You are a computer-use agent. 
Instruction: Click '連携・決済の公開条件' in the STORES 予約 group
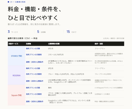pyautogui.click(x=35, y=62)
